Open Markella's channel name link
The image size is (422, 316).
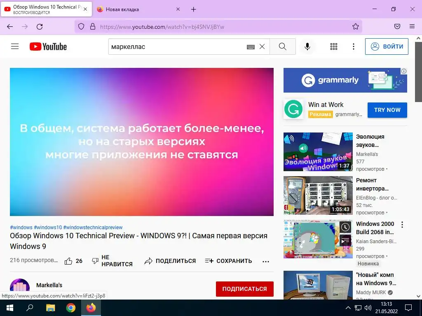tap(49, 285)
